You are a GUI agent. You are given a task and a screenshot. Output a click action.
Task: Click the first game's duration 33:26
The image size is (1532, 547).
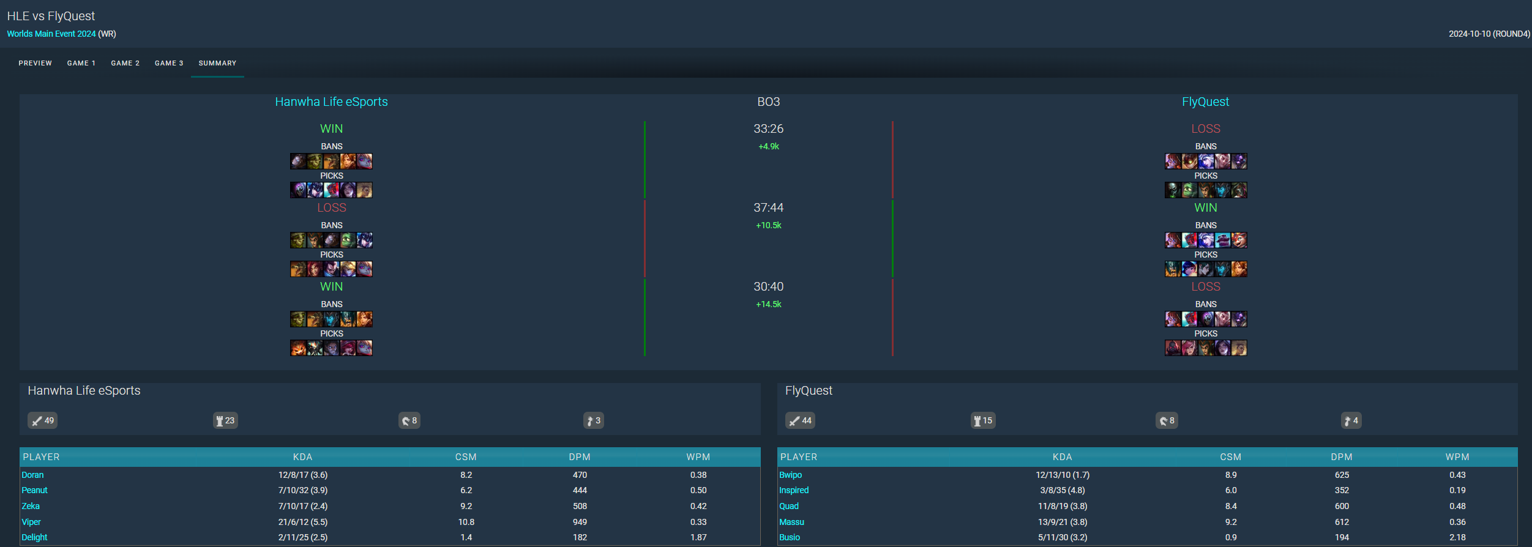pos(768,128)
